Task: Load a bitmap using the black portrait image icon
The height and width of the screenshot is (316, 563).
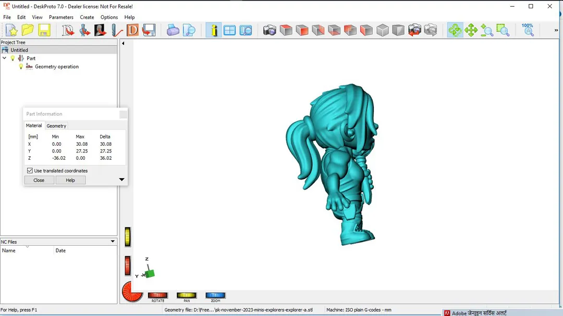Action: (101, 30)
